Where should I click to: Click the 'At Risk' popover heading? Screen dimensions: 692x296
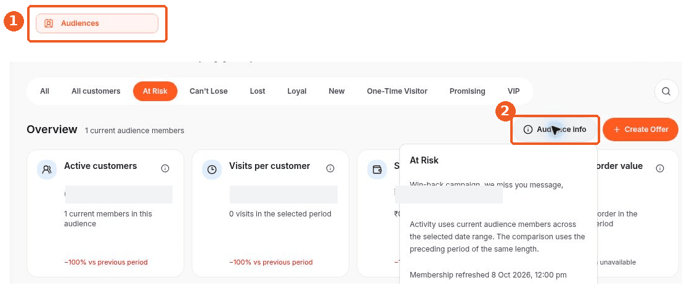click(424, 160)
